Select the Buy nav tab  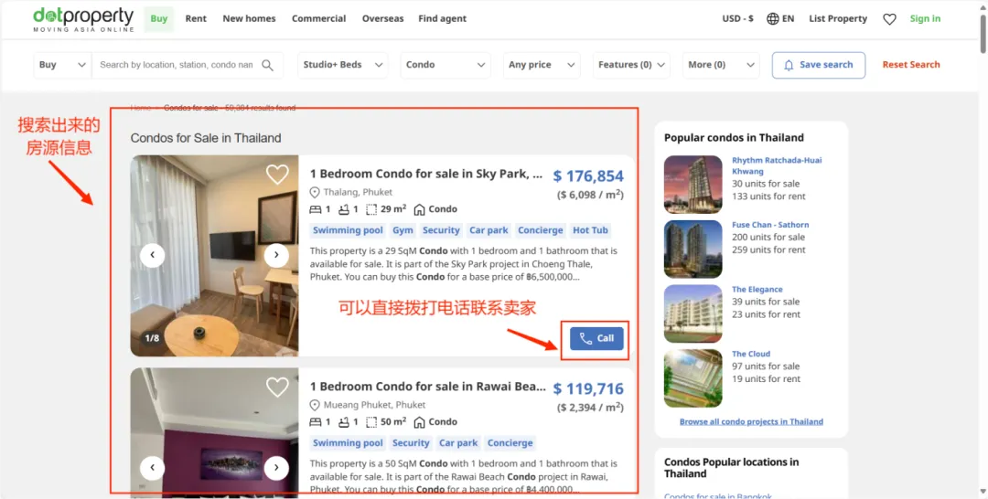click(x=159, y=19)
